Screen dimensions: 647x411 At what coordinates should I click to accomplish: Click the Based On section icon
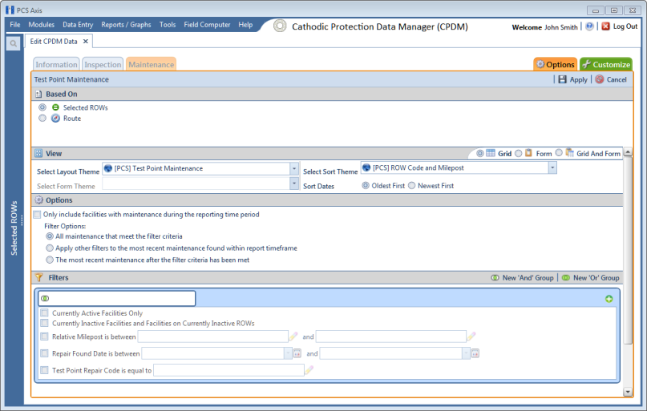[x=38, y=94]
